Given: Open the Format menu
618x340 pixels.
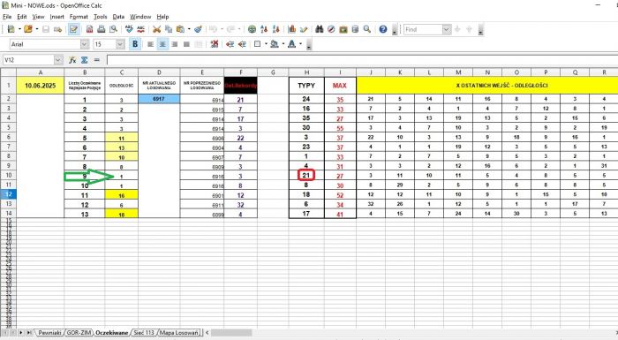Looking at the screenshot, I should pyautogui.click(x=79, y=17).
